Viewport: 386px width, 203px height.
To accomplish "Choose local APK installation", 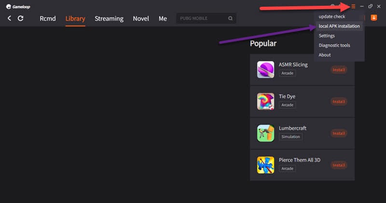I will (x=339, y=26).
